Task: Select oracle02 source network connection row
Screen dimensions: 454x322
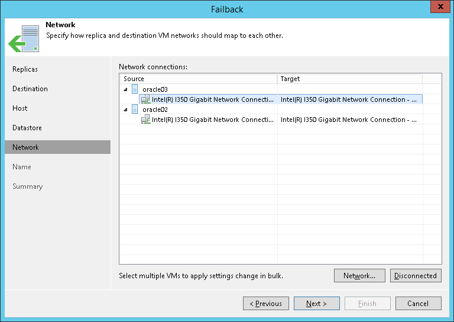Action: click(x=208, y=120)
